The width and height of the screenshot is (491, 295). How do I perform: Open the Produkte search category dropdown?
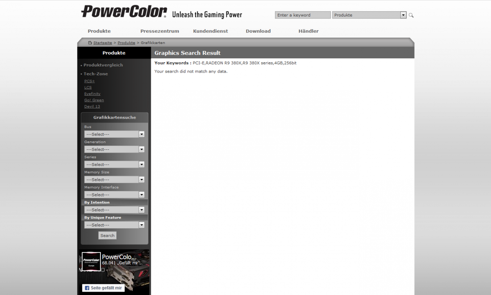(369, 15)
